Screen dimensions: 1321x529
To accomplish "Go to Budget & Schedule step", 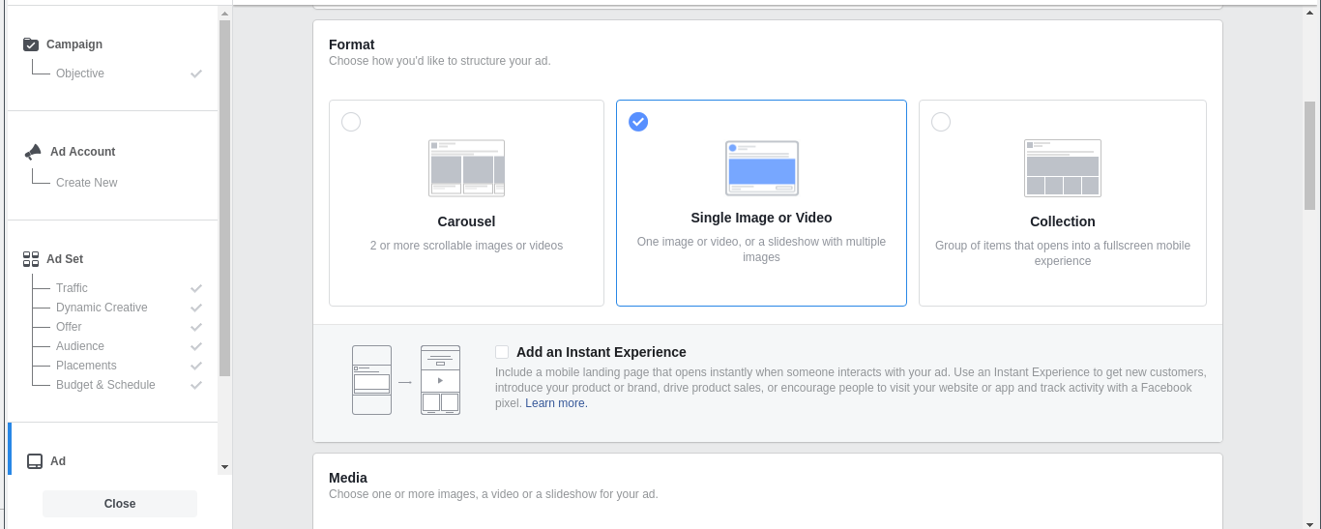I will (x=105, y=385).
